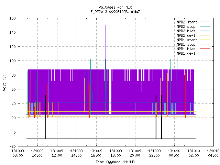Click the '131010 00:00' time tick label
The height and width of the screenshot is (165, 220).
point(174,153)
